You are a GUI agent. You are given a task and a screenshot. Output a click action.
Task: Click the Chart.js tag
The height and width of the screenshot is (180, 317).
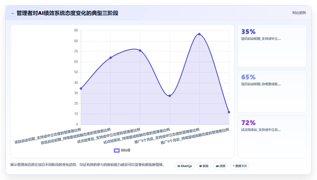click(x=185, y=166)
